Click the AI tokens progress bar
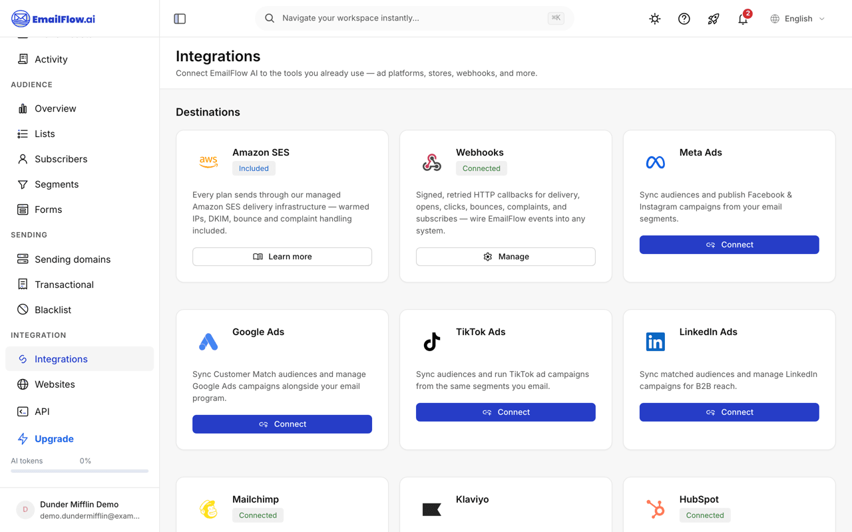This screenshot has width=852, height=532. click(79, 471)
